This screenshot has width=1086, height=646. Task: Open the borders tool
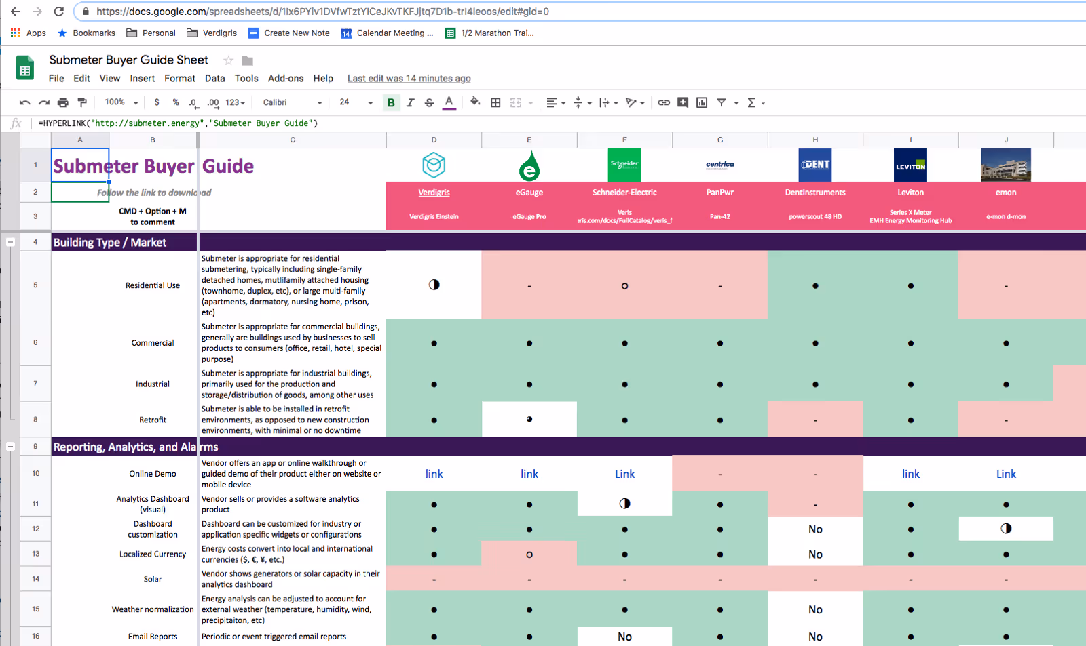coord(495,102)
